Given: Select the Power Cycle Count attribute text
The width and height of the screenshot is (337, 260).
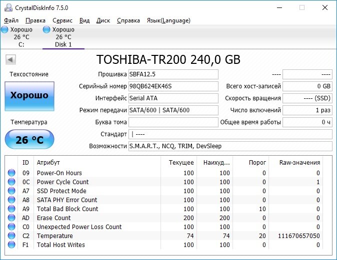Looking at the screenshot, I should point(63,182).
